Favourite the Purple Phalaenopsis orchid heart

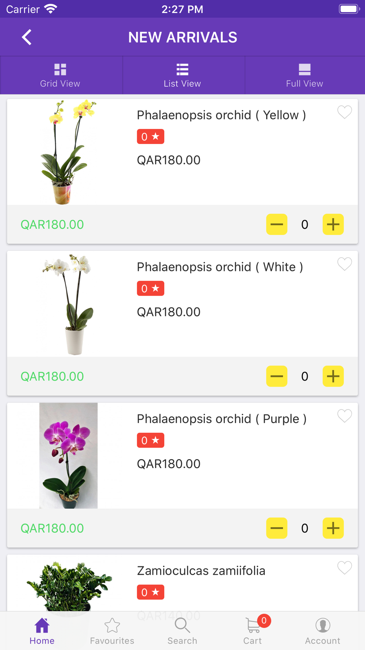[344, 416]
